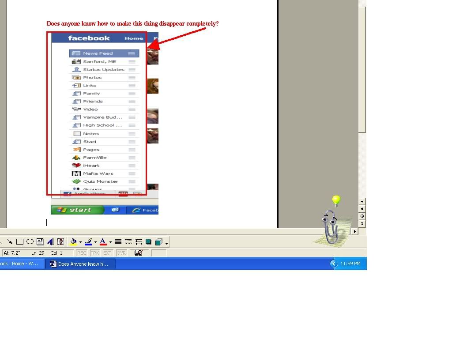Open the drawing toolbar options arrow
The width and height of the screenshot is (452, 339).
pyautogui.click(x=166, y=243)
